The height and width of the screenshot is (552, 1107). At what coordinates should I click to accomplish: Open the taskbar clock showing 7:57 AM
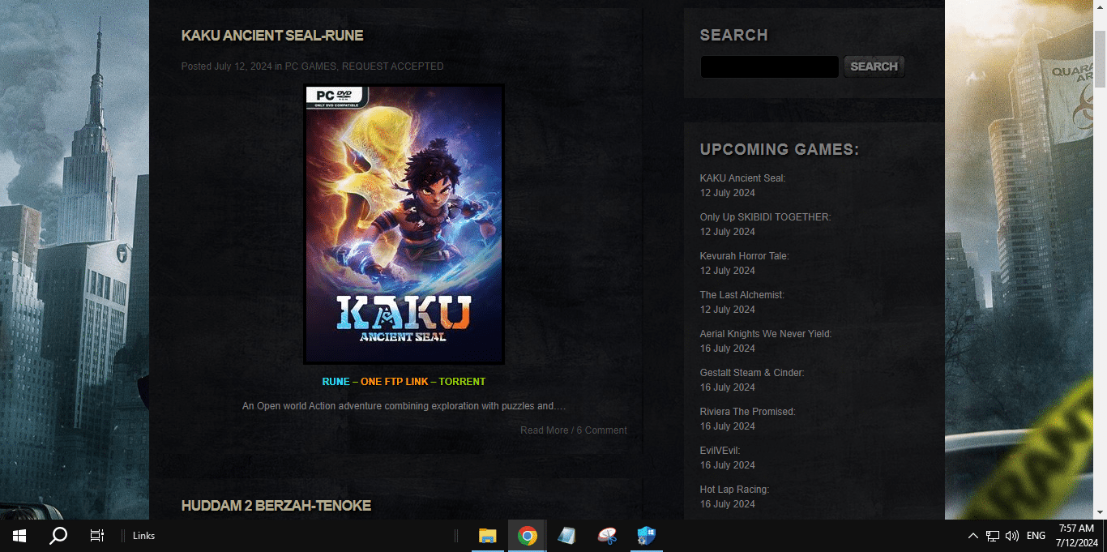point(1076,536)
